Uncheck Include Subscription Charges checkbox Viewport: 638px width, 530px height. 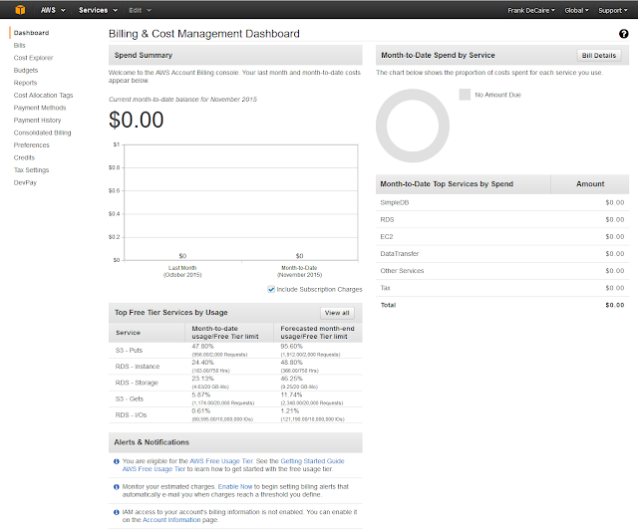click(271, 289)
